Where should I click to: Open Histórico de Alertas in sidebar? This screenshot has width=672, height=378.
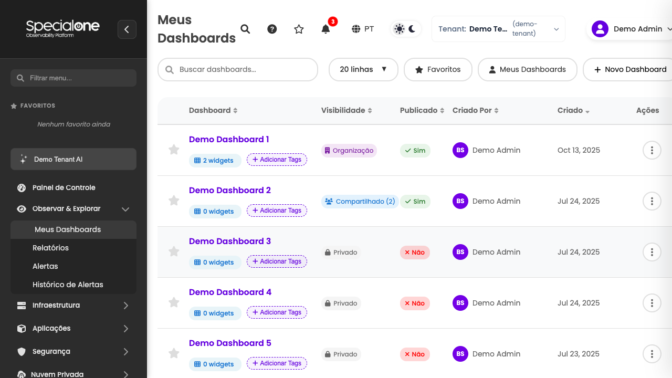[73, 285]
